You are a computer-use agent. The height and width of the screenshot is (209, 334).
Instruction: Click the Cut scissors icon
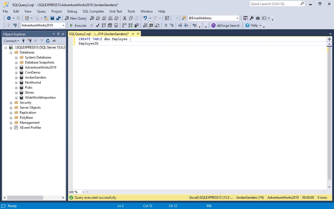tap(125, 18)
